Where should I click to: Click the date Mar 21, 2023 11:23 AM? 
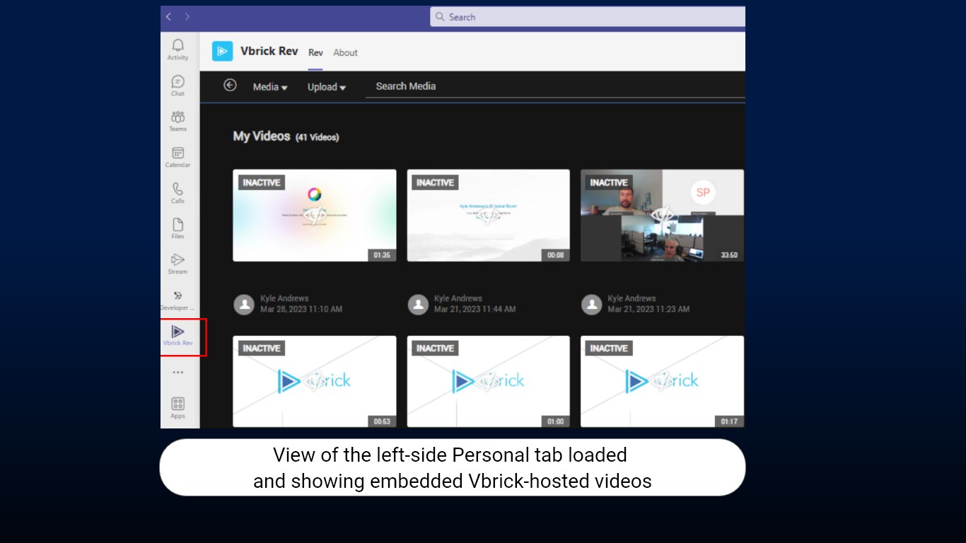tap(648, 309)
